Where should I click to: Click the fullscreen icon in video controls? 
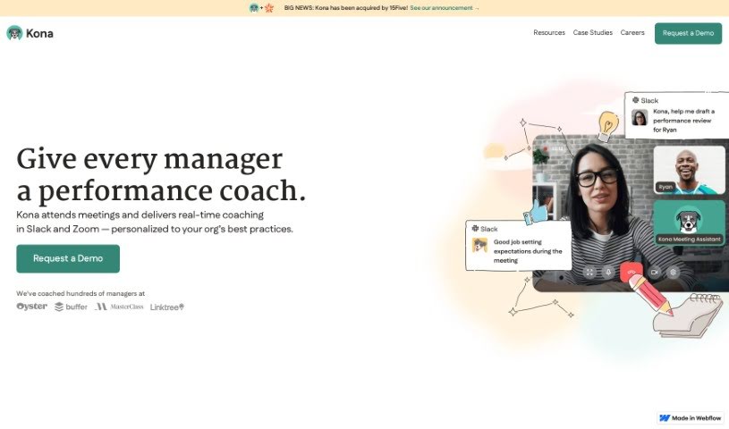coord(589,273)
